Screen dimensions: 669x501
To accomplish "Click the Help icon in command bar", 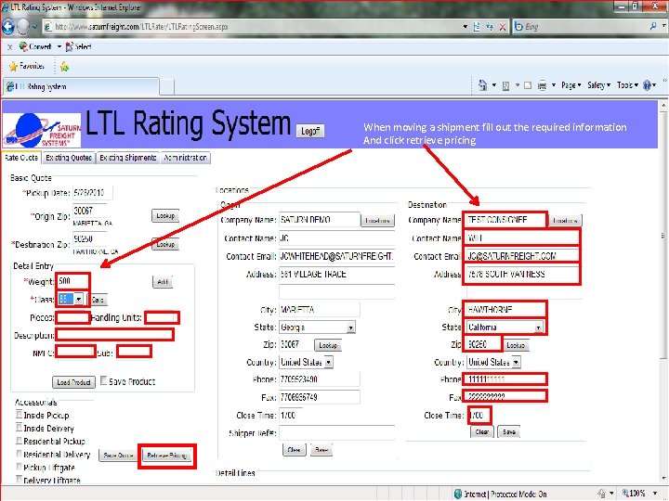I will [647, 85].
